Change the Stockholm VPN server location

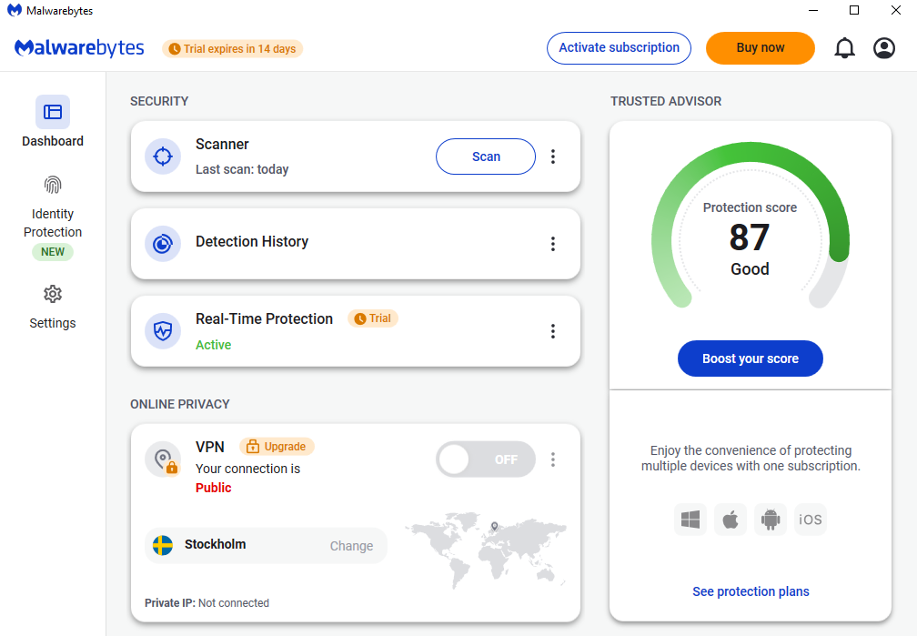[351, 546]
